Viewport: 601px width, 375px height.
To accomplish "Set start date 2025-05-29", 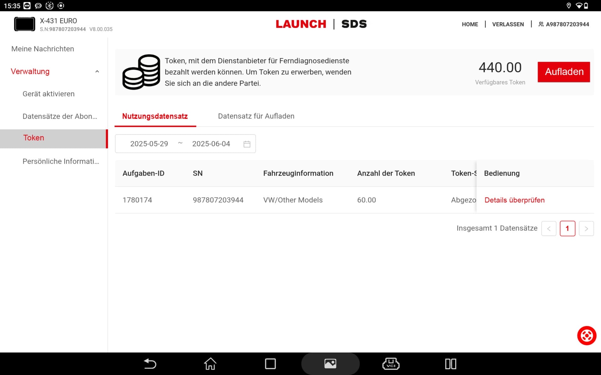I will tap(149, 144).
